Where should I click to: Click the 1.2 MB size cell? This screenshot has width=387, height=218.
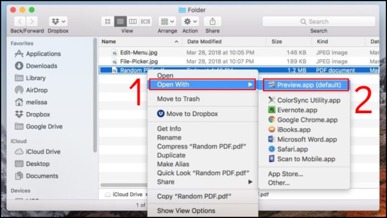point(297,70)
